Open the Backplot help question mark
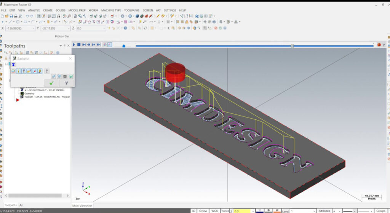Image resolution: width=390 pixels, height=213 pixels. coord(66,83)
